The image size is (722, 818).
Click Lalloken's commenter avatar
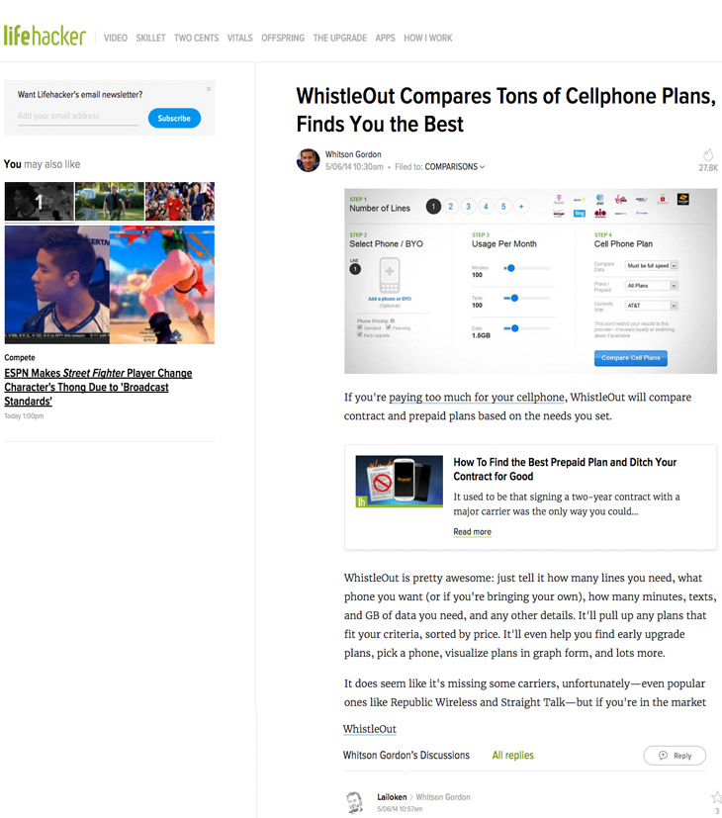tap(355, 802)
